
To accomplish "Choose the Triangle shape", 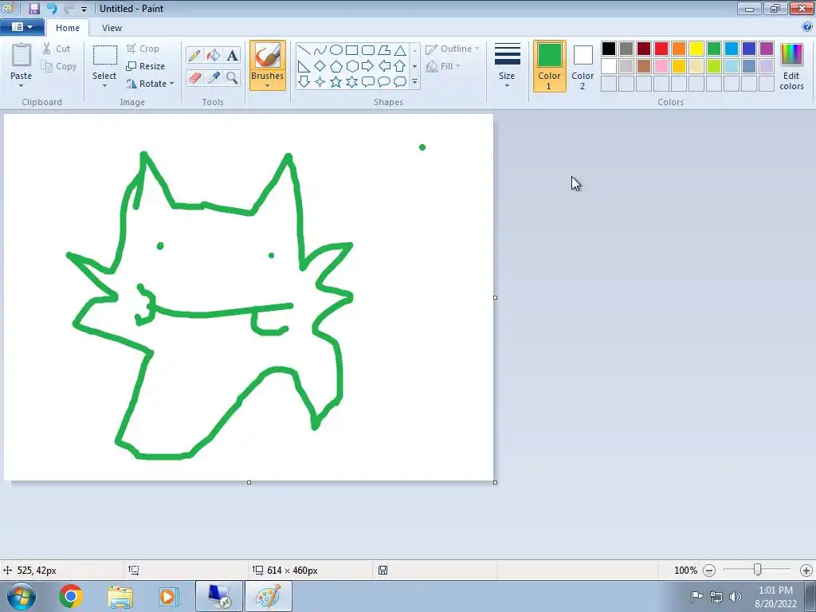I will pyautogui.click(x=400, y=50).
